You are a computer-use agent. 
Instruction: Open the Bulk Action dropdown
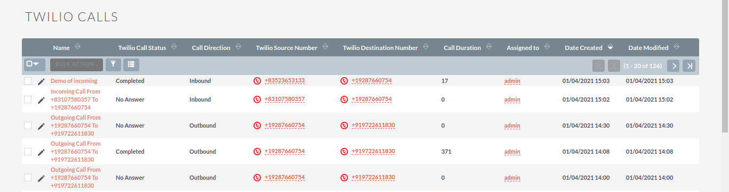pos(76,64)
